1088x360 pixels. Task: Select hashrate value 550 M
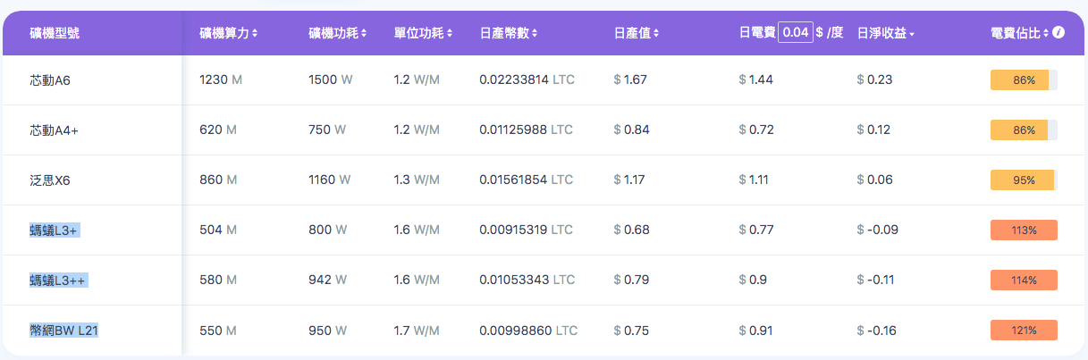(218, 330)
